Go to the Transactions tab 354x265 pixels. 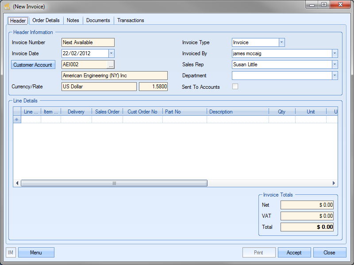click(x=131, y=20)
